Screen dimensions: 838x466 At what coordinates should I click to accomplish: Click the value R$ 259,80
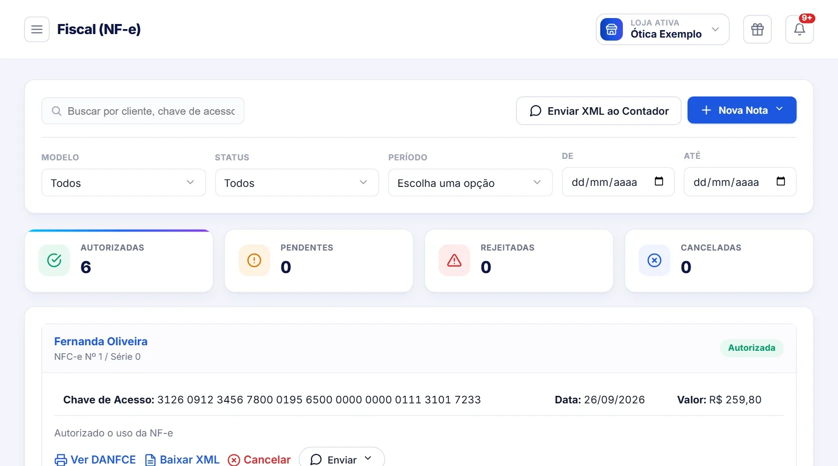735,400
